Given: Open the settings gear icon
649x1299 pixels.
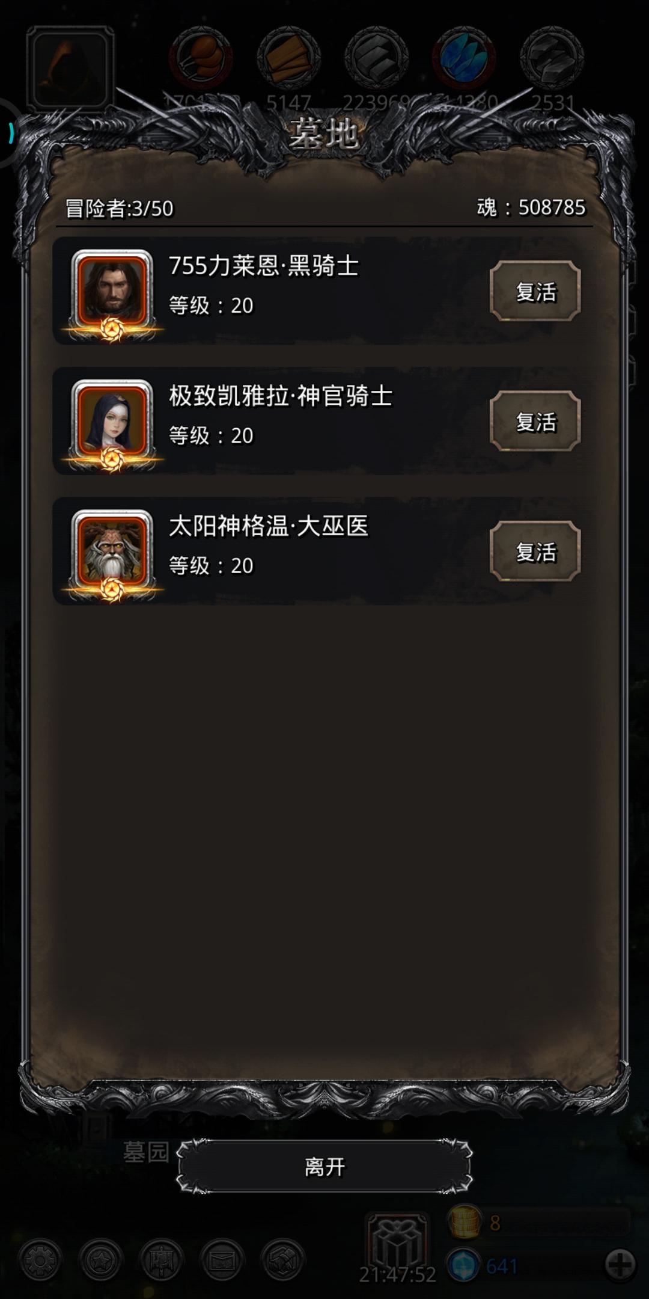Looking at the screenshot, I should (40, 1260).
